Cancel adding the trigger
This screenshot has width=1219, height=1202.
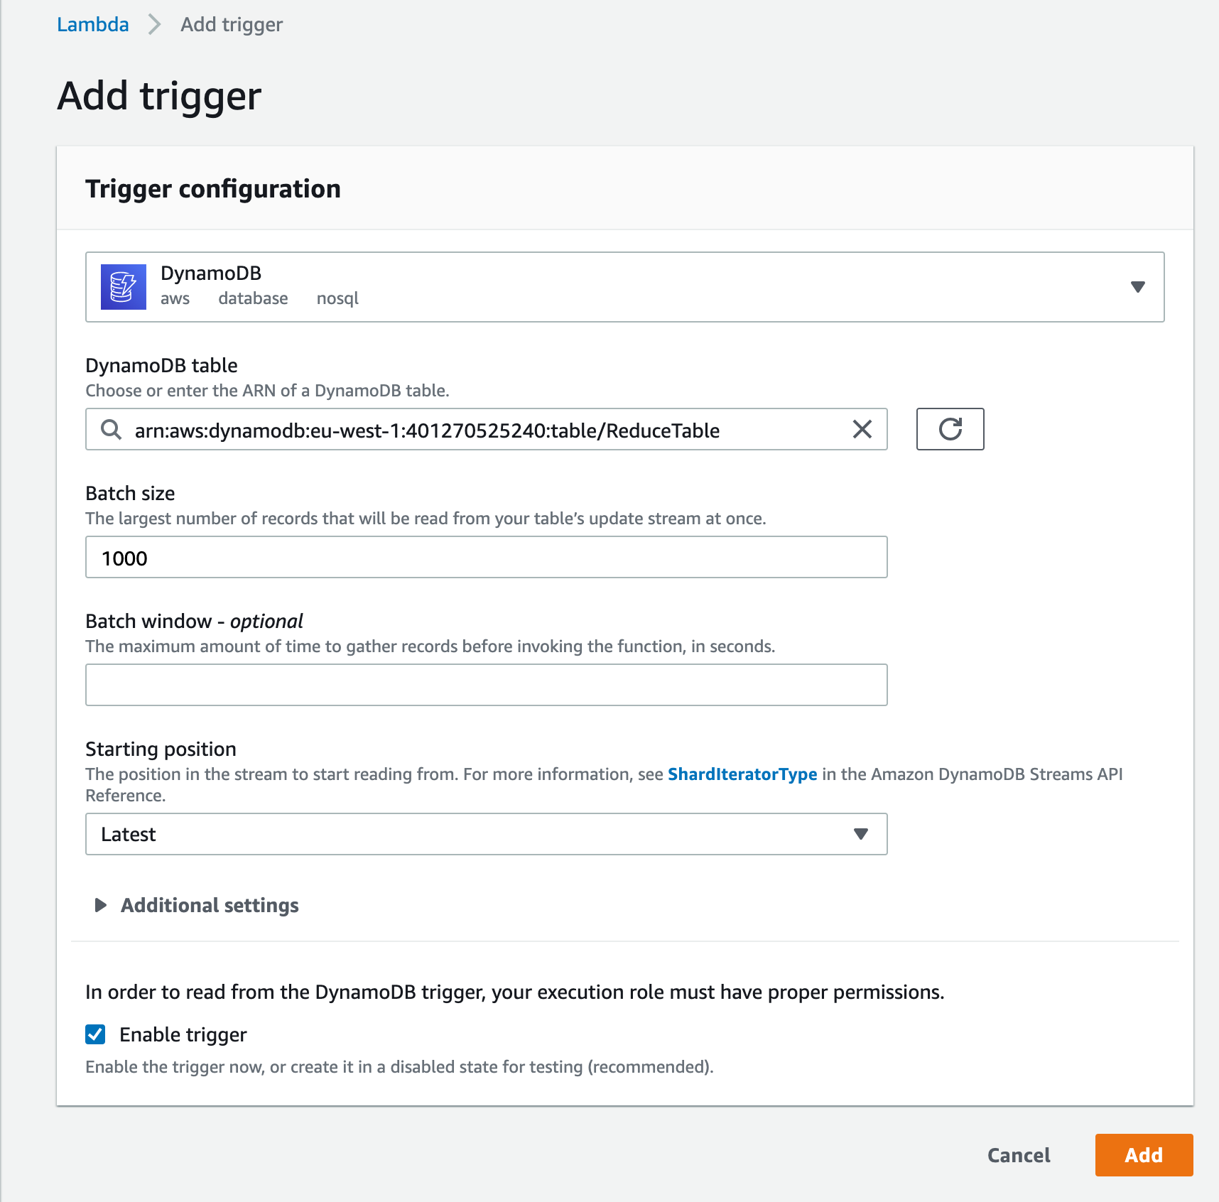click(x=1019, y=1155)
